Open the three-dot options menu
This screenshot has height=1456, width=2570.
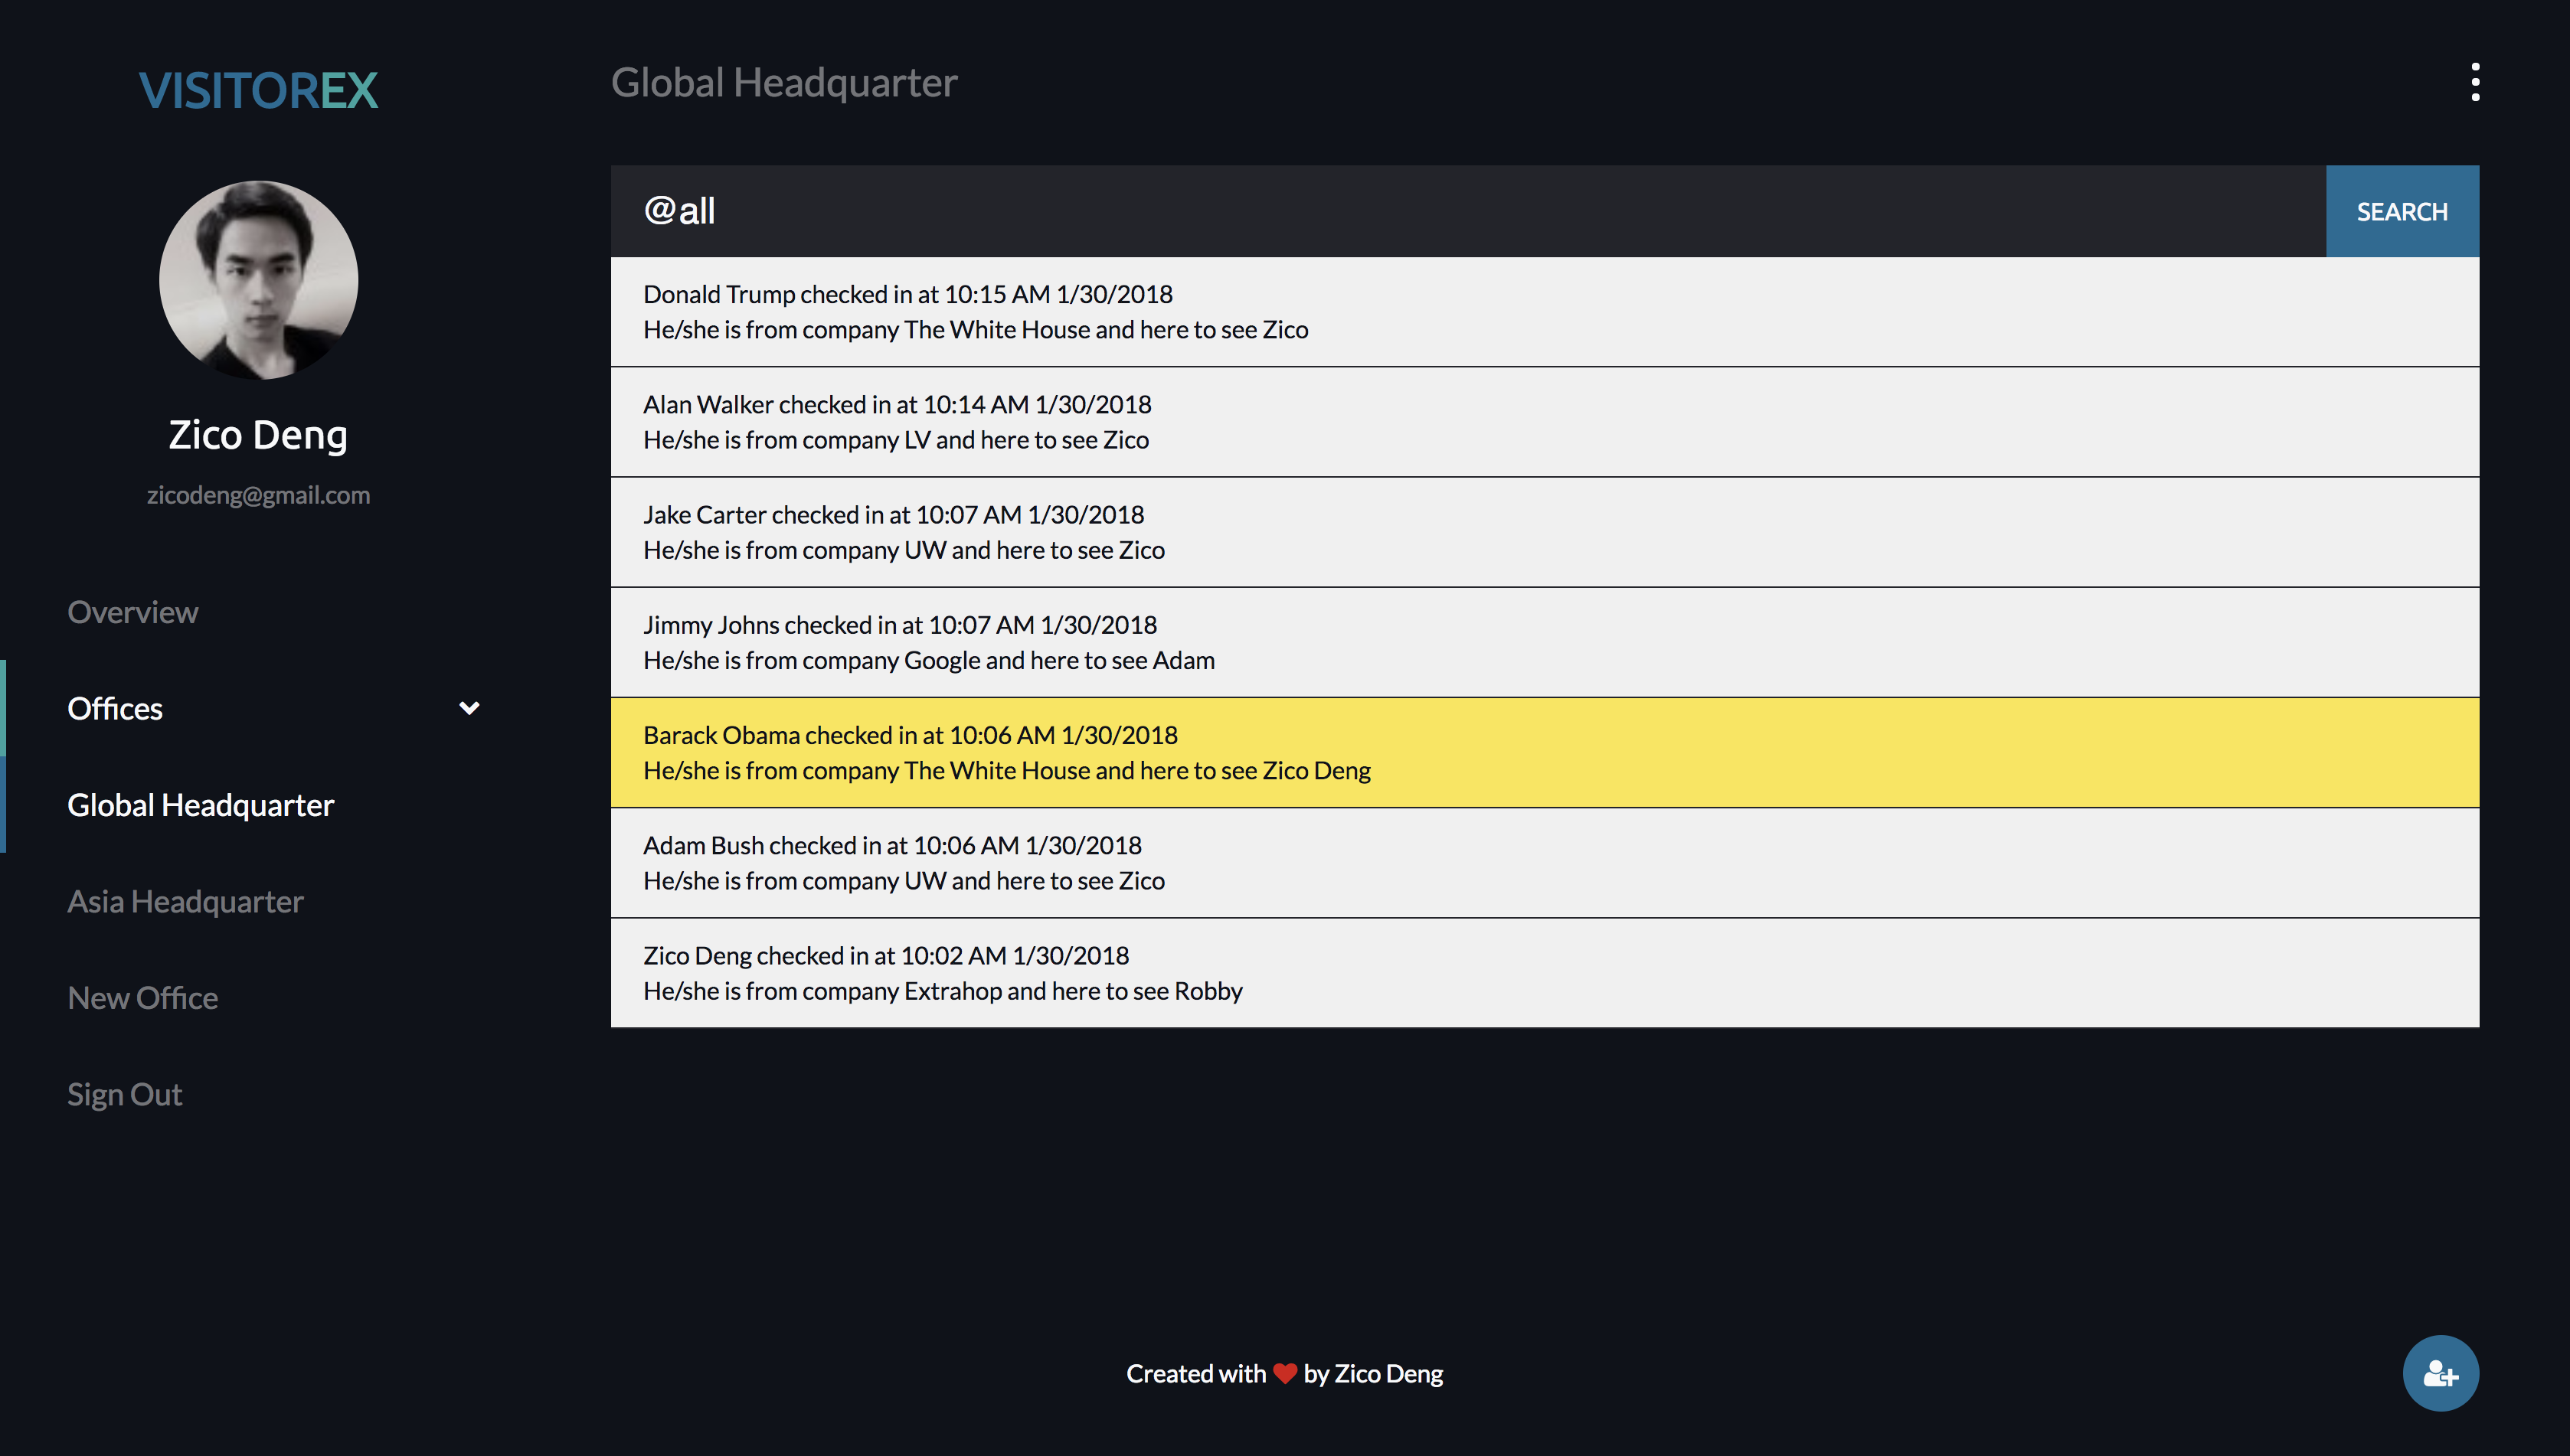[2474, 82]
